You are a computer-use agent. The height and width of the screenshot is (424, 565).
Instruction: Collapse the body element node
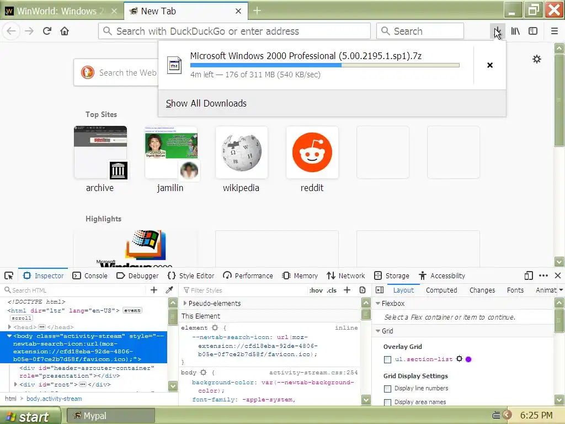click(x=9, y=336)
